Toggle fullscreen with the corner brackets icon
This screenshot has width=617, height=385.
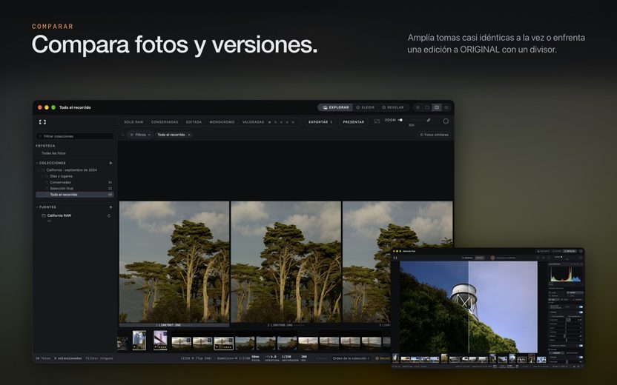click(42, 121)
